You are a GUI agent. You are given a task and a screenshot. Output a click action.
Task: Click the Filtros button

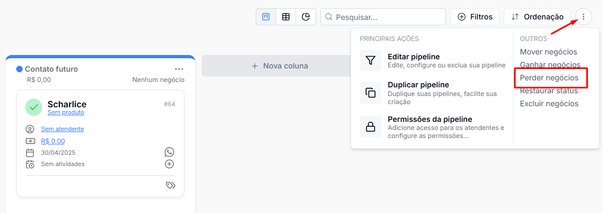pyautogui.click(x=475, y=17)
